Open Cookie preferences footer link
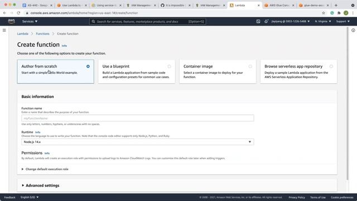The image size is (357, 201). (342, 197)
